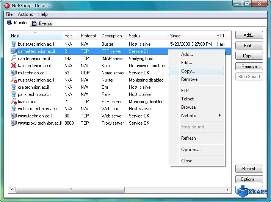The width and height of the screenshot is (271, 202).
Task: Click port 8080 cell
Action: click(x=69, y=123)
